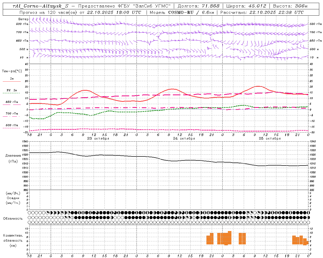Click the solid line sample under '2м' legend
The width and height of the screenshot is (323, 258).
click(x=12, y=82)
